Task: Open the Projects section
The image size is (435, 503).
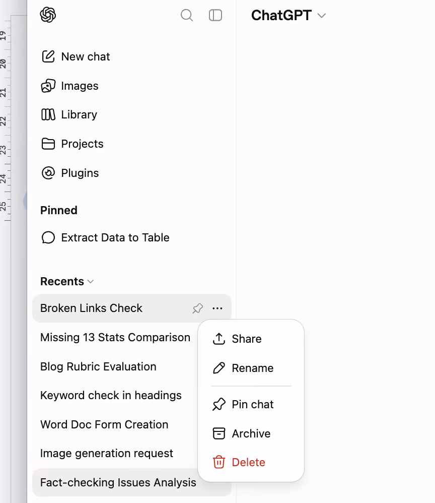Action: (x=82, y=144)
